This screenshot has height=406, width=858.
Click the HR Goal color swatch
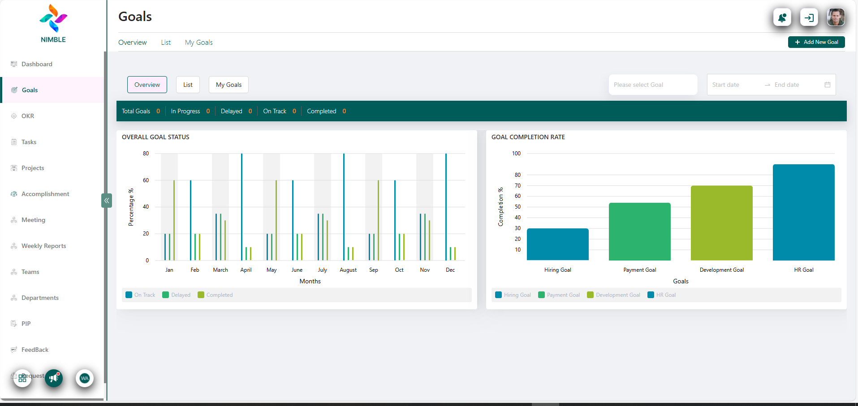point(651,295)
